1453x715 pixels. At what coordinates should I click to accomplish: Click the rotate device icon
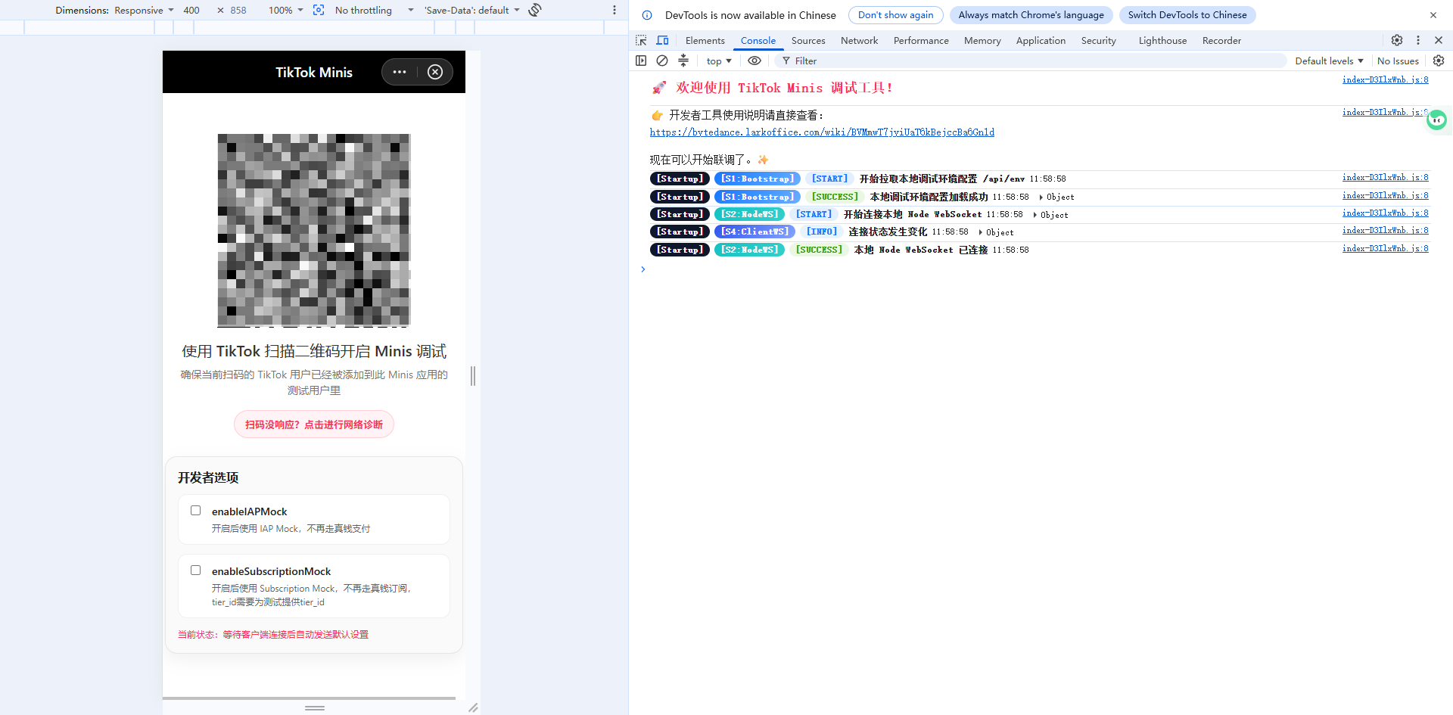[535, 10]
